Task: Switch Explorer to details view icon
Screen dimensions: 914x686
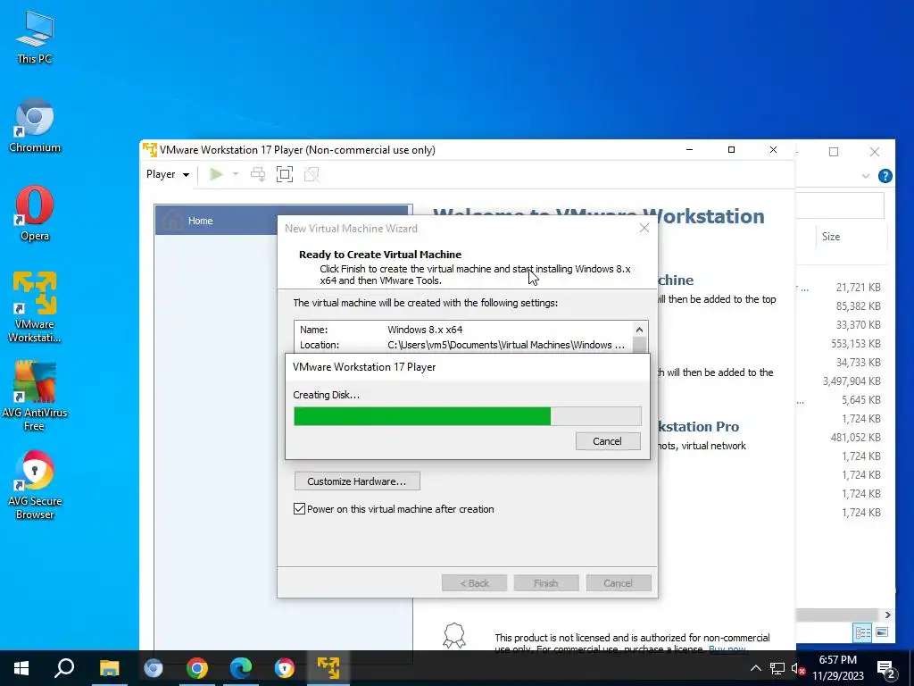Action: point(863,632)
